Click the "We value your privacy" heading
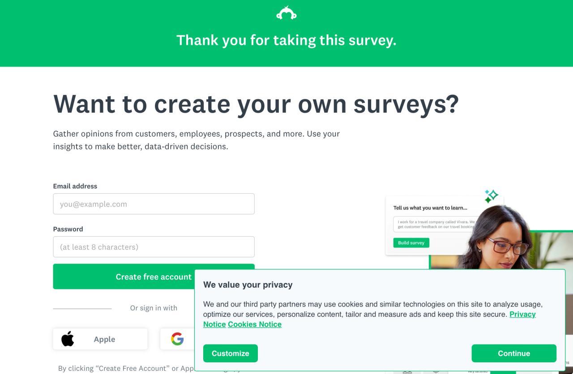The width and height of the screenshot is (573, 374). 248,285
